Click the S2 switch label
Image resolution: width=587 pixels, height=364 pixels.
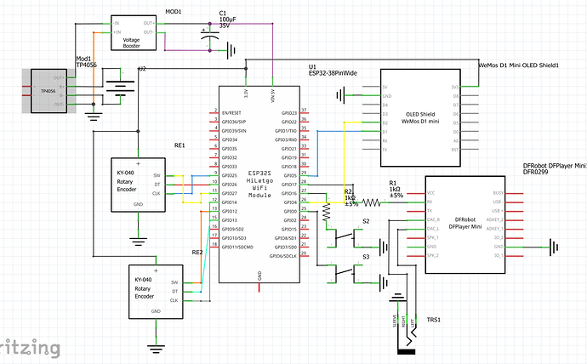(366, 221)
